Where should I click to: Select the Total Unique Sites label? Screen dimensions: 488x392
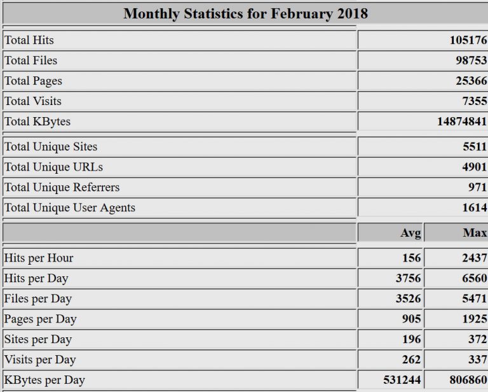51,147
